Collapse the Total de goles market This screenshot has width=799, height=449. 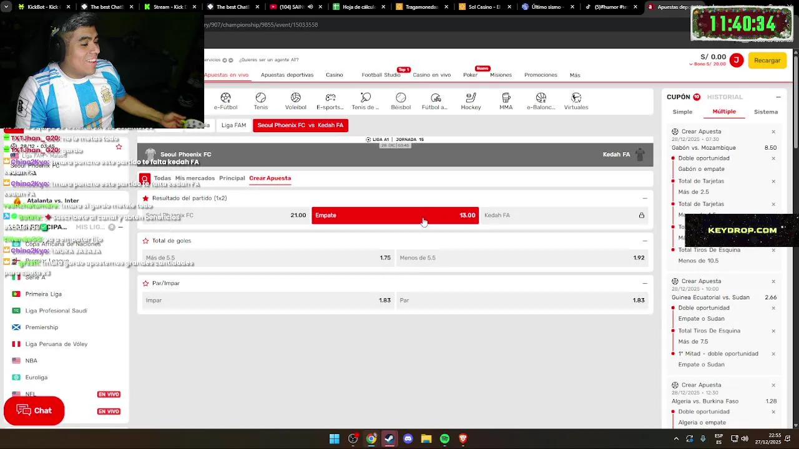pyautogui.click(x=645, y=241)
